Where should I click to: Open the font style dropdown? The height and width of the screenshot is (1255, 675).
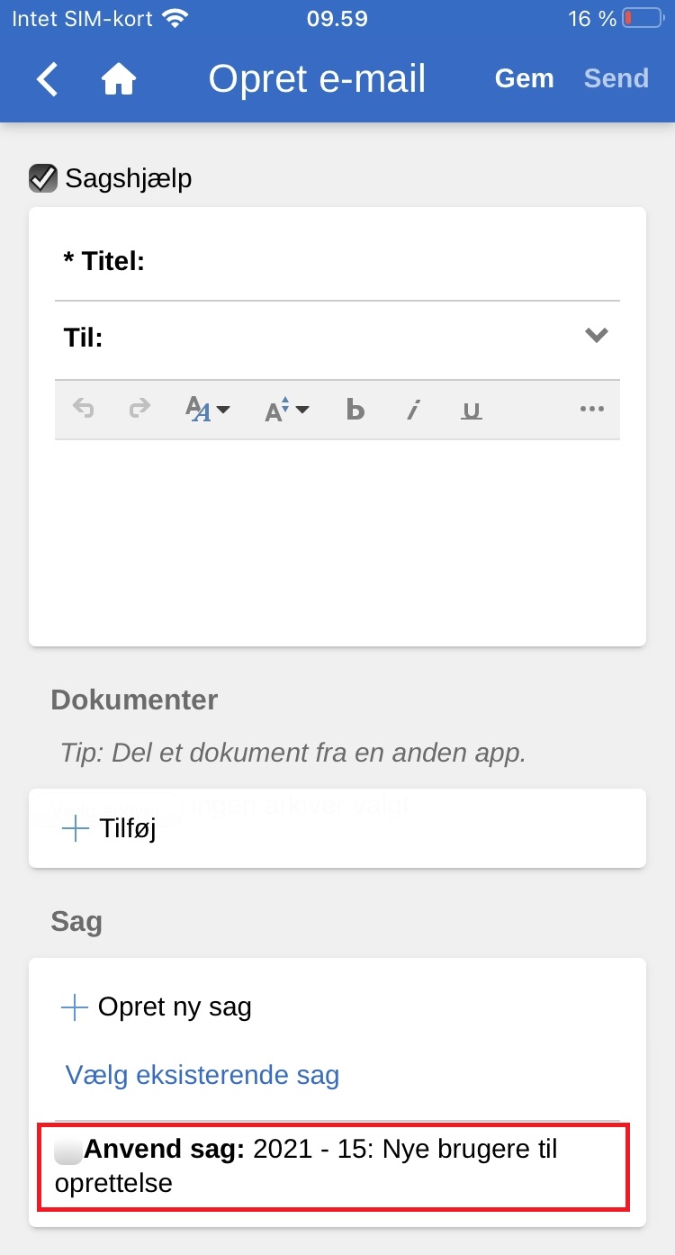(207, 410)
